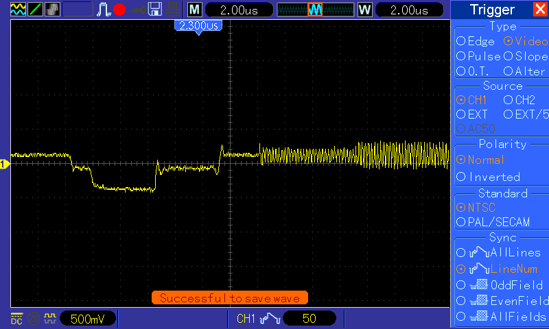Click the W window timebase 2.00us field
Image resolution: width=549 pixels, height=329 pixels.
(409, 10)
